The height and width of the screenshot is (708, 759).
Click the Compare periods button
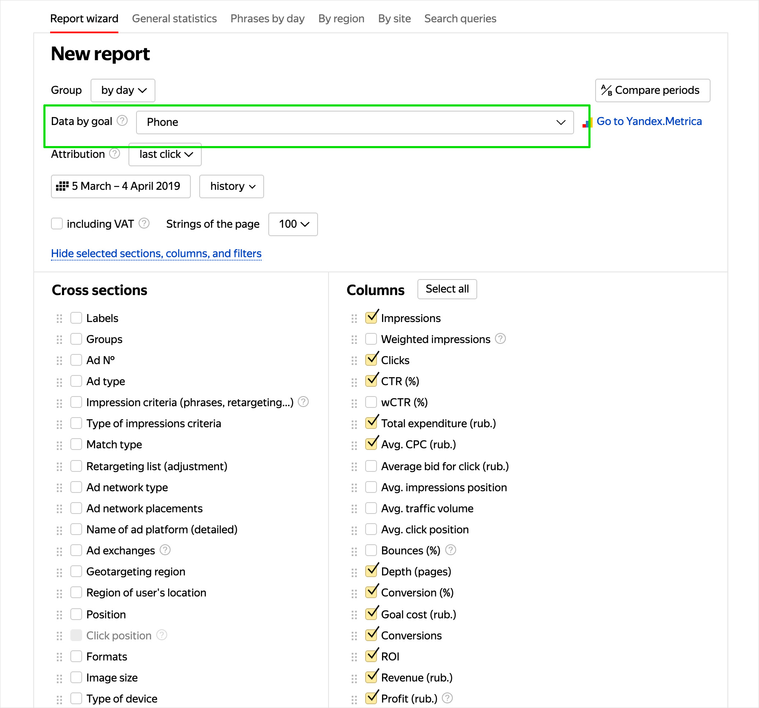pyautogui.click(x=652, y=90)
